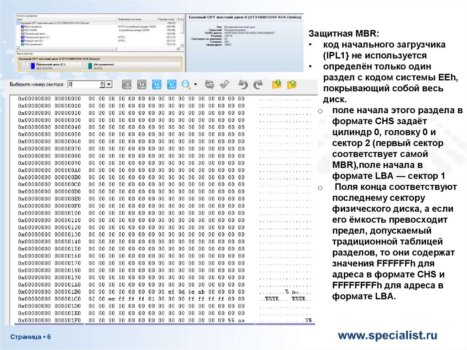467x350 pixels.
Task: Go to next sector with forward button
Action: (157, 85)
